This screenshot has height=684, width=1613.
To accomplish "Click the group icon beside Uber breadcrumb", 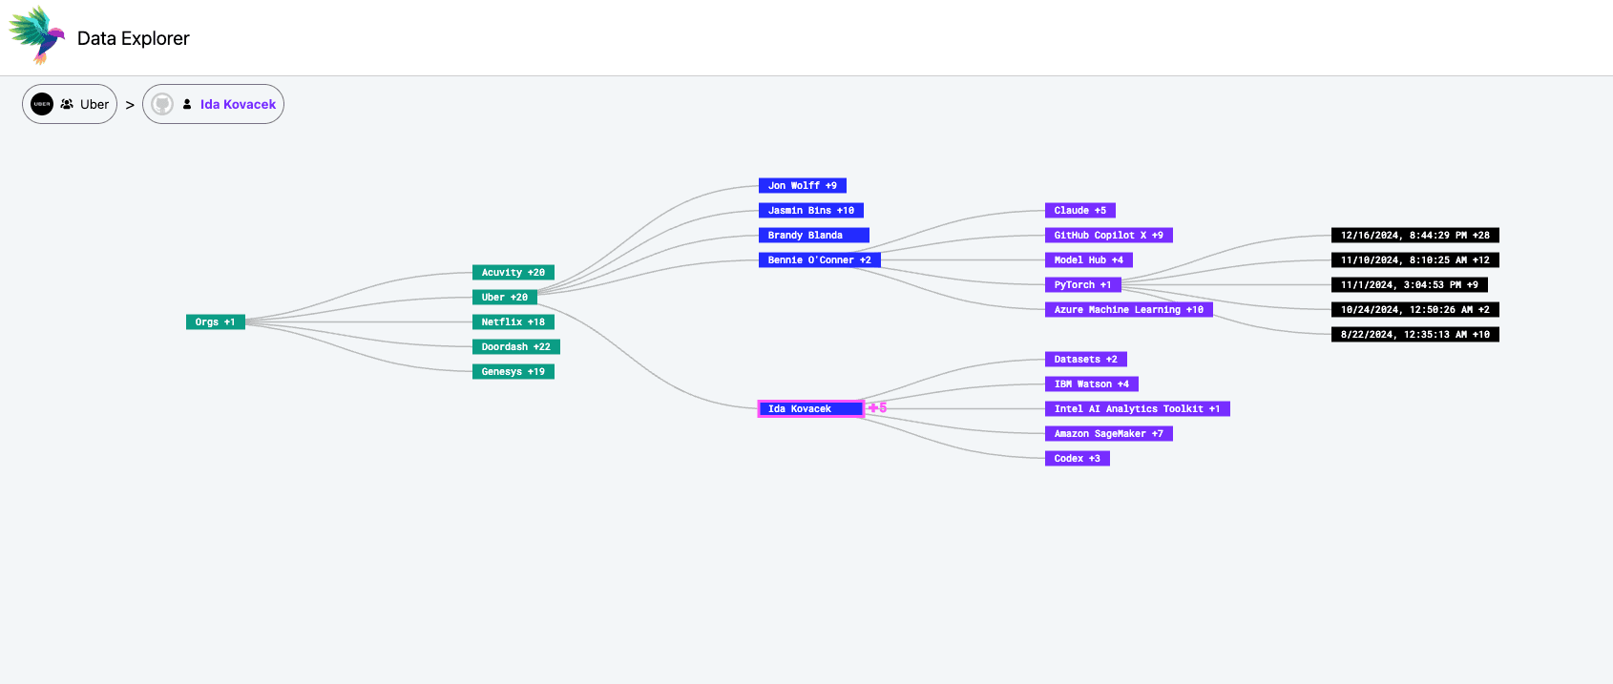I will 67,104.
